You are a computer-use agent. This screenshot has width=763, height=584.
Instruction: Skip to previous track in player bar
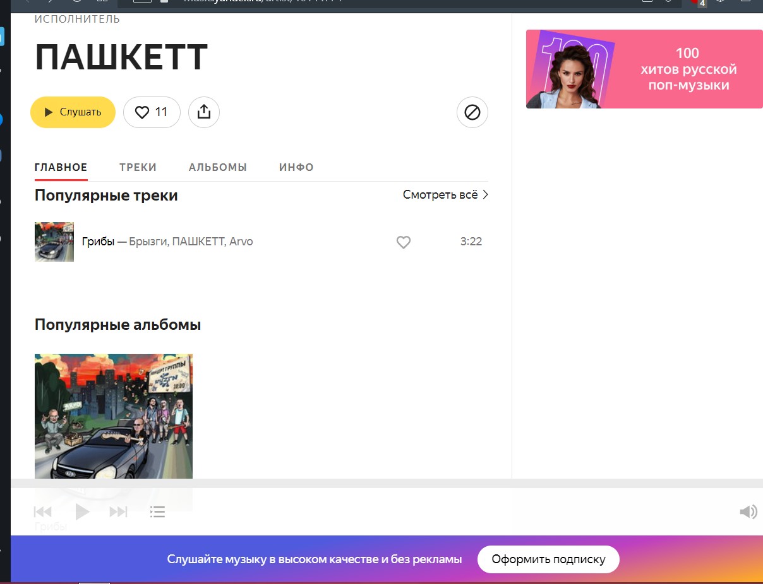pyautogui.click(x=43, y=511)
